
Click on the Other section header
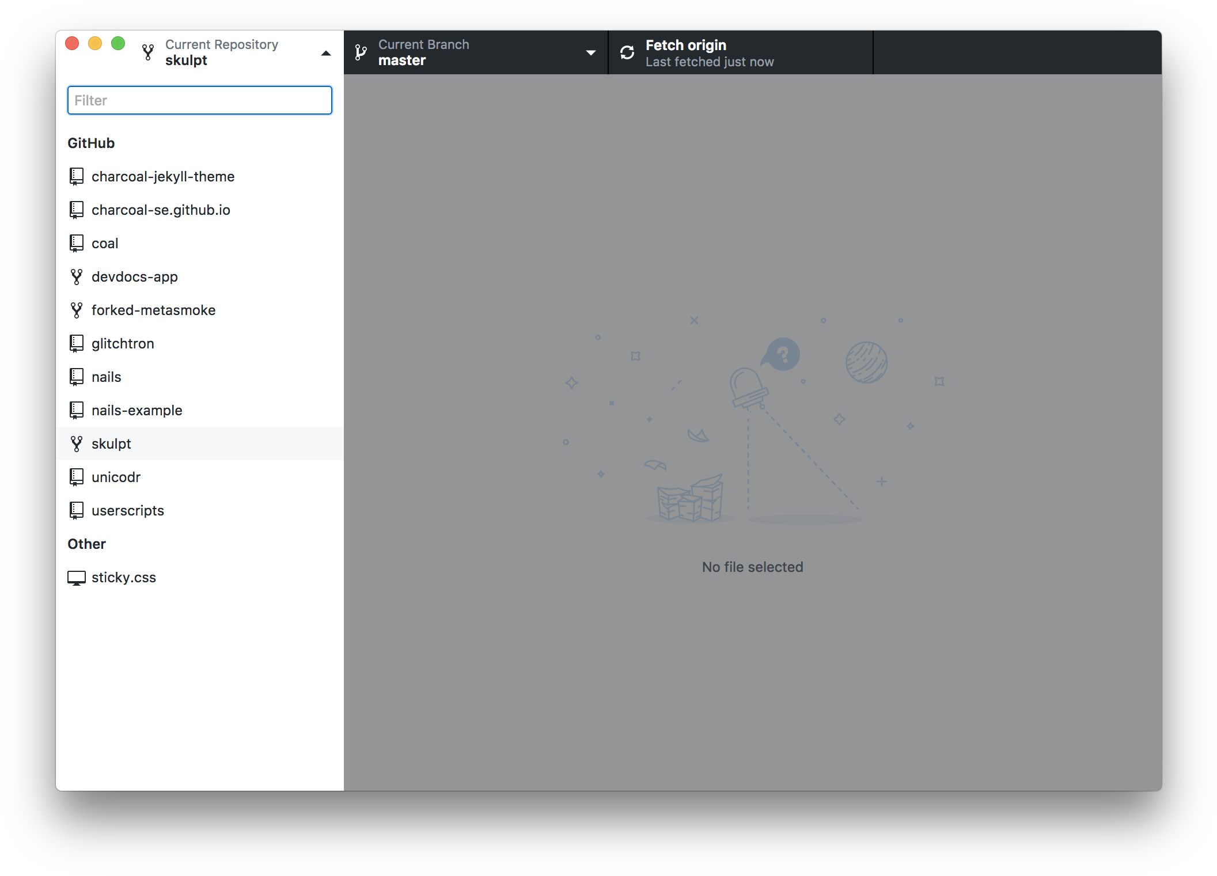(87, 543)
